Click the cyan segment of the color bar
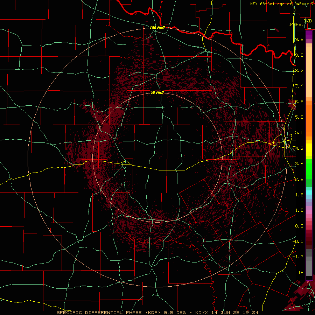Image resolution: width=315 pixels, height=315 pixels. 309,192
